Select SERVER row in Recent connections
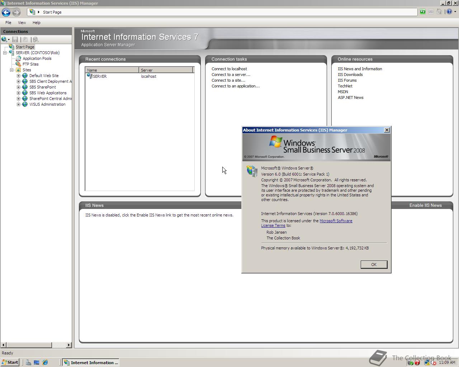Screen dimensions: 459x367 tap(139, 76)
